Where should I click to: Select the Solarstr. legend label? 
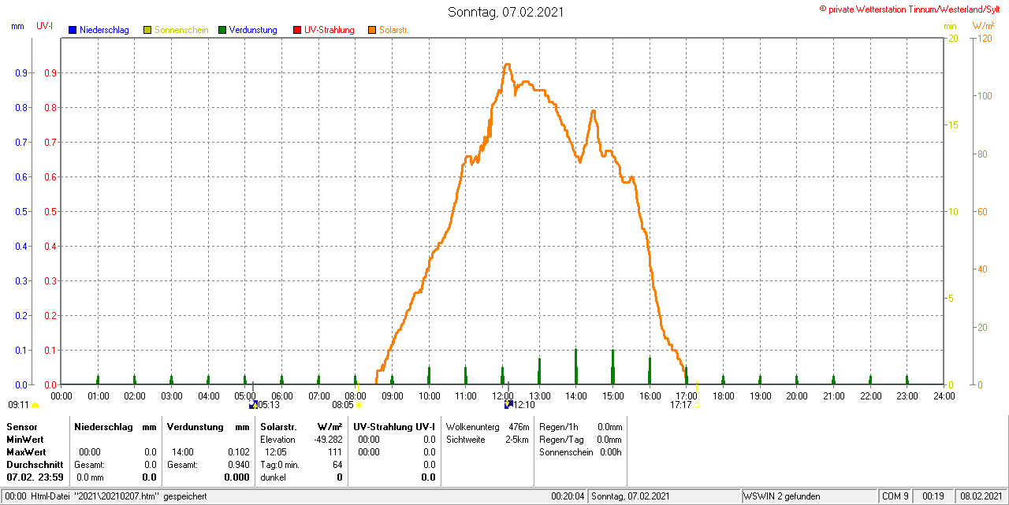[x=394, y=30]
